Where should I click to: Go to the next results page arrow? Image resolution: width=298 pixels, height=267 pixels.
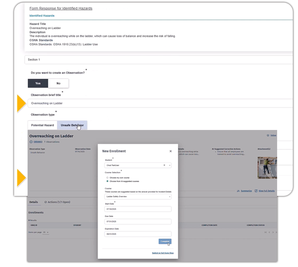point(273,232)
